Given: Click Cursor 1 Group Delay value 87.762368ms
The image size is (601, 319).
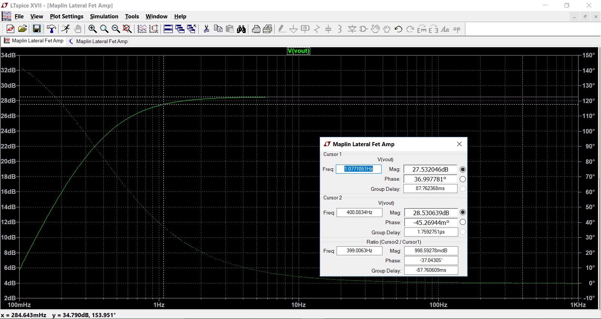Looking at the screenshot, I should click(x=430, y=189).
